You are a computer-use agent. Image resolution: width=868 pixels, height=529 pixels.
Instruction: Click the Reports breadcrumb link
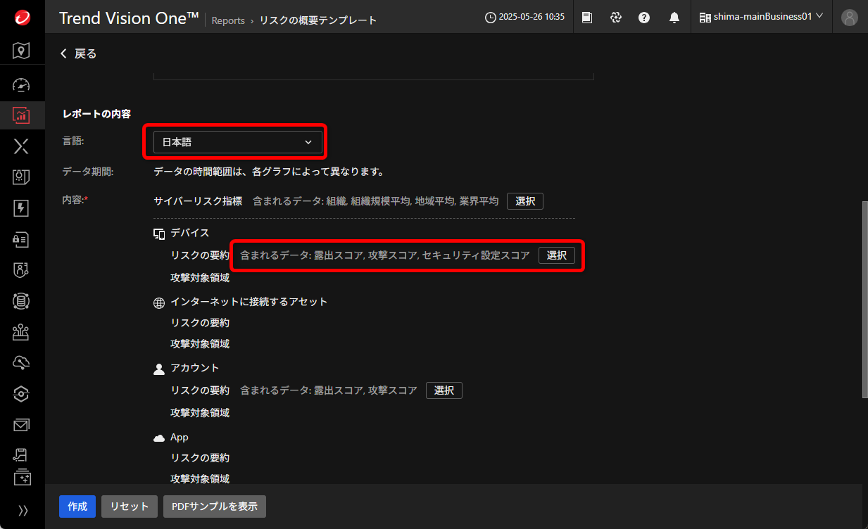(228, 20)
